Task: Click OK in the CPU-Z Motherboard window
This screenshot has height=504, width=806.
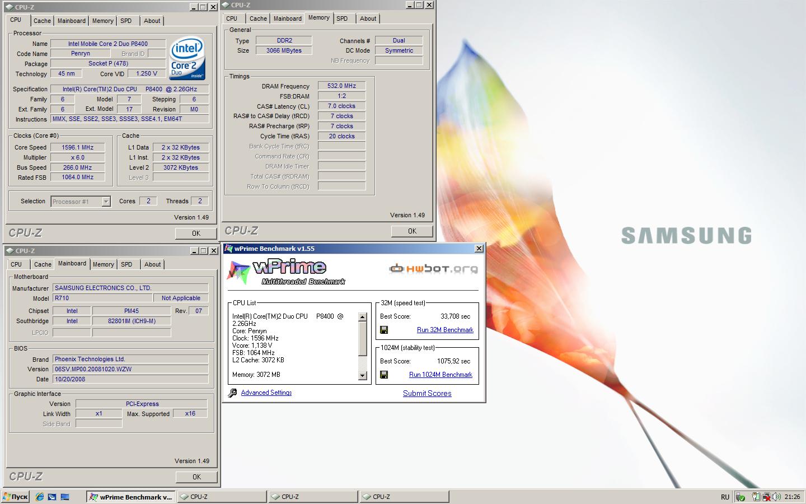Action: point(196,477)
